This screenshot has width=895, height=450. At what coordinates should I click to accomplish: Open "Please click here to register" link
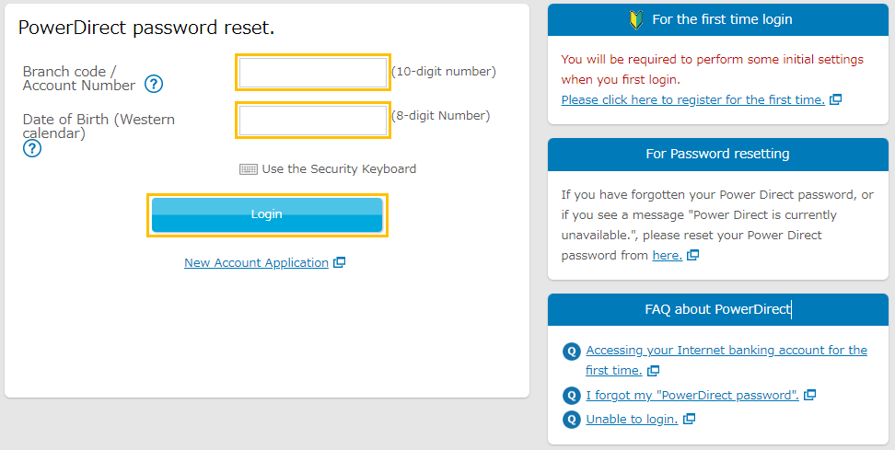(x=692, y=99)
